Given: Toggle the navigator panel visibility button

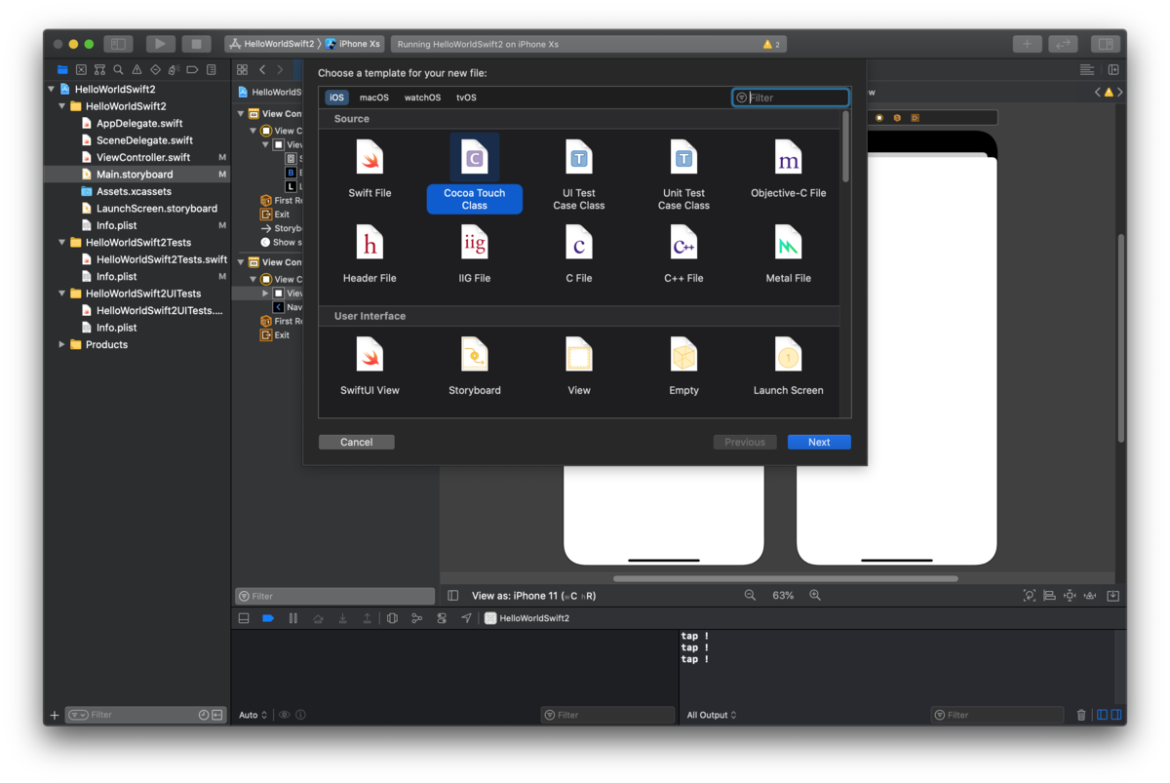Looking at the screenshot, I should point(118,44).
